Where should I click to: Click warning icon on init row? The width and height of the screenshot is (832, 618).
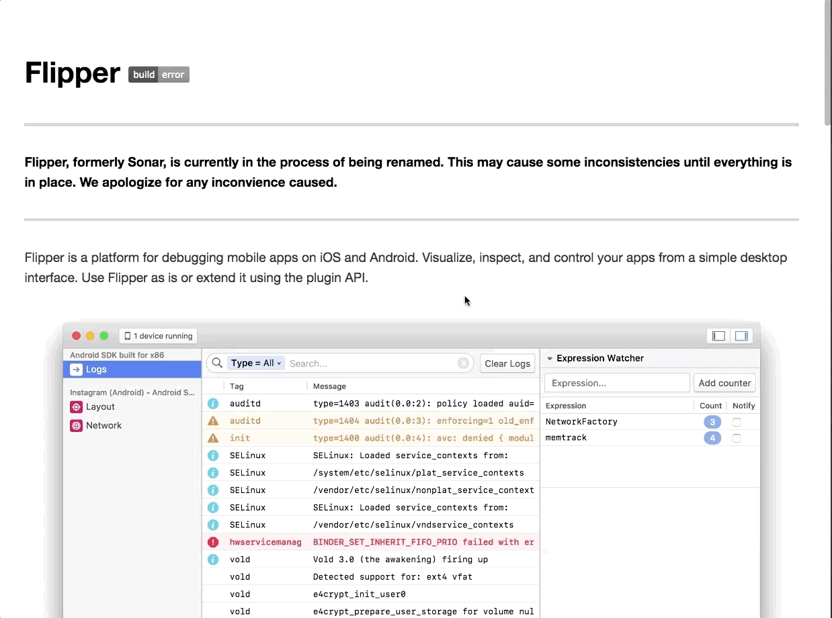tap(213, 438)
